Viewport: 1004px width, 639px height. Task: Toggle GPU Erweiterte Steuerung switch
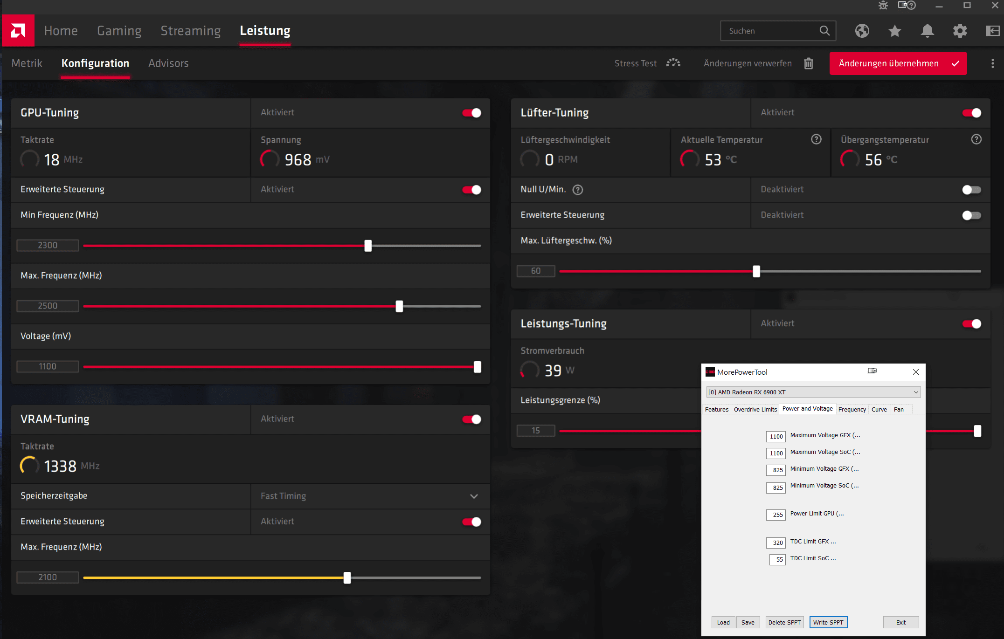[471, 190]
